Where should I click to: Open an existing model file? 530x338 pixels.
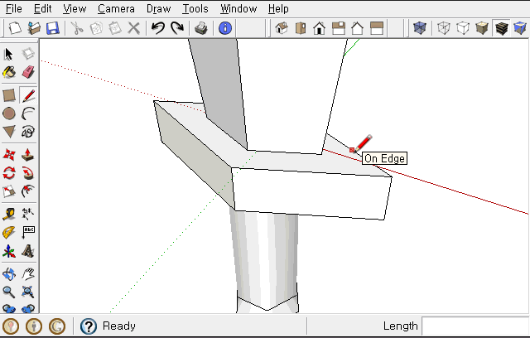pos(34,28)
